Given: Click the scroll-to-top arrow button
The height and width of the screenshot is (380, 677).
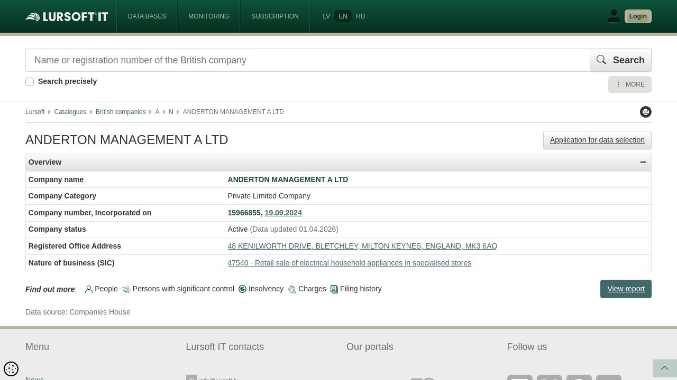Looking at the screenshot, I should [x=665, y=368].
